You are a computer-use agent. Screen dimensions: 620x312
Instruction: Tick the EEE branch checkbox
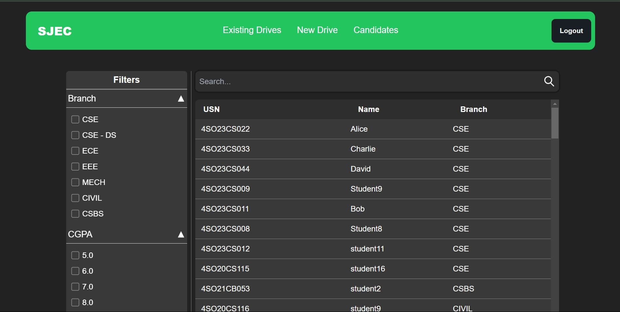75,166
